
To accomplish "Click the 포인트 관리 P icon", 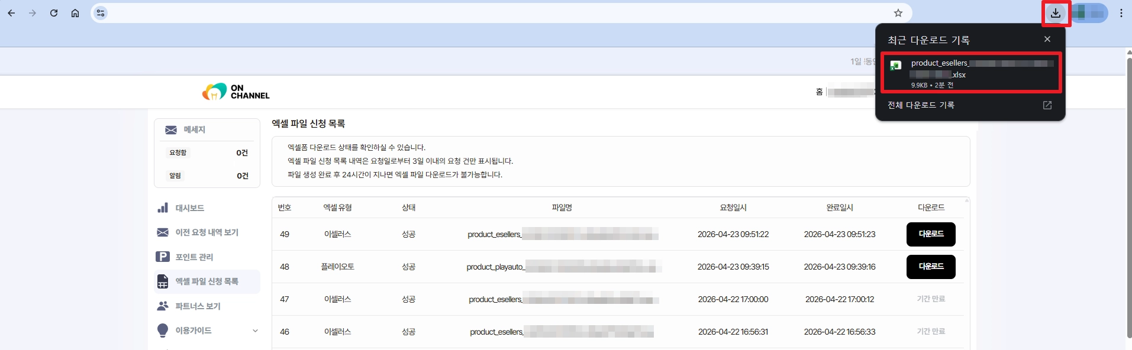I will coord(163,257).
